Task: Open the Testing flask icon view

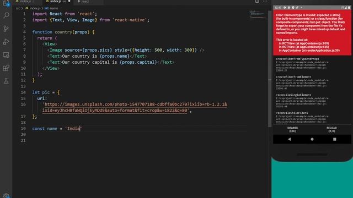Action: pyautogui.click(x=6, y=81)
